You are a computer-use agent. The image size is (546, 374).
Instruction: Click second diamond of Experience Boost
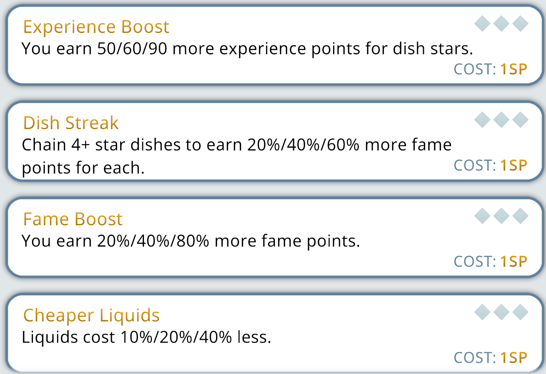[501, 23]
